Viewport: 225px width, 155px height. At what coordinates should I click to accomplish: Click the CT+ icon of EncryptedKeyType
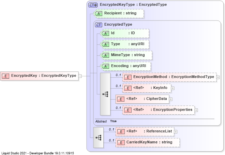[x=93, y=5]
